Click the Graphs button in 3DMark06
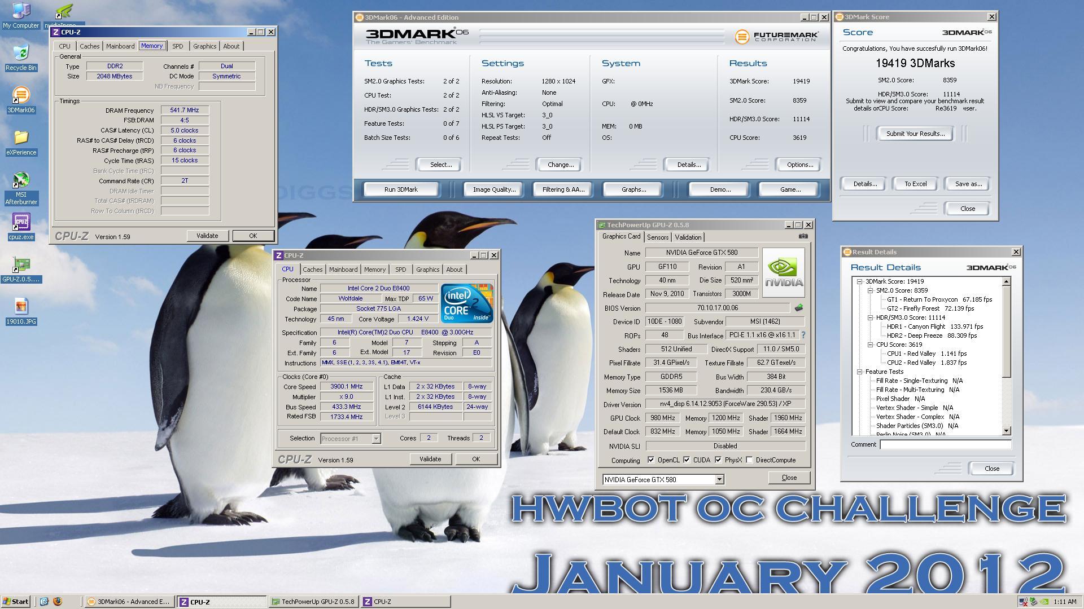 click(633, 189)
